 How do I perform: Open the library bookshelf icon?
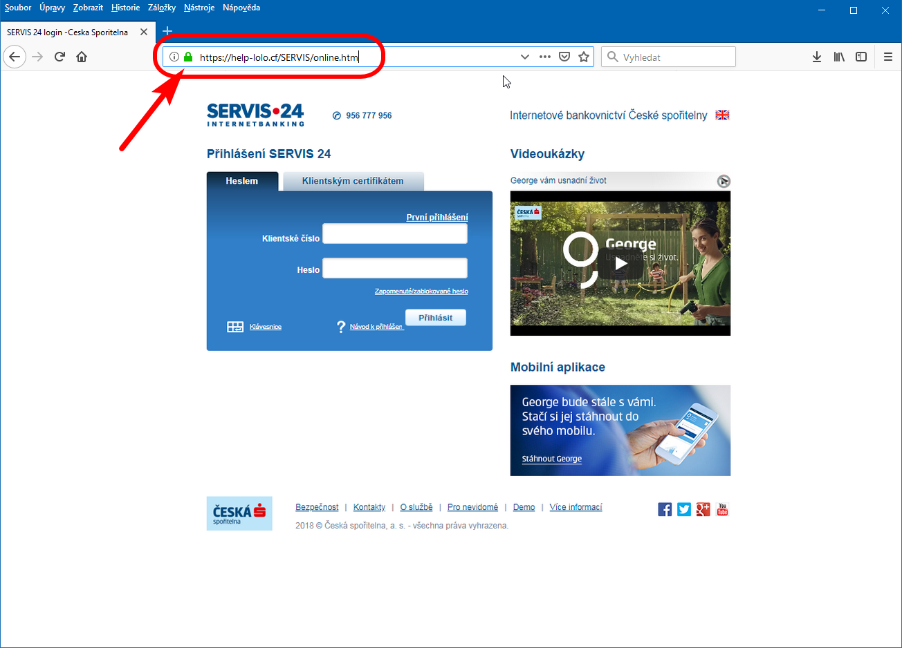click(x=839, y=57)
